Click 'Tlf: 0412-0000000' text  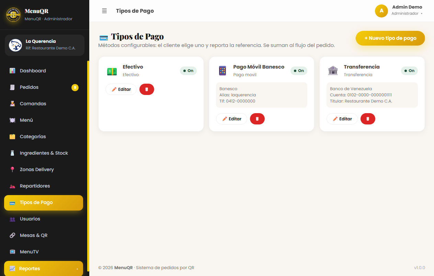point(237,101)
